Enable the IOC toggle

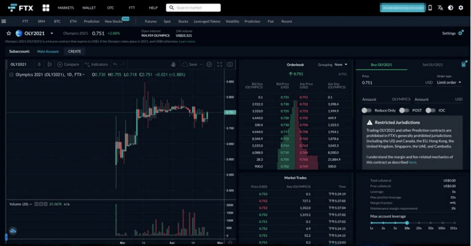430,110
